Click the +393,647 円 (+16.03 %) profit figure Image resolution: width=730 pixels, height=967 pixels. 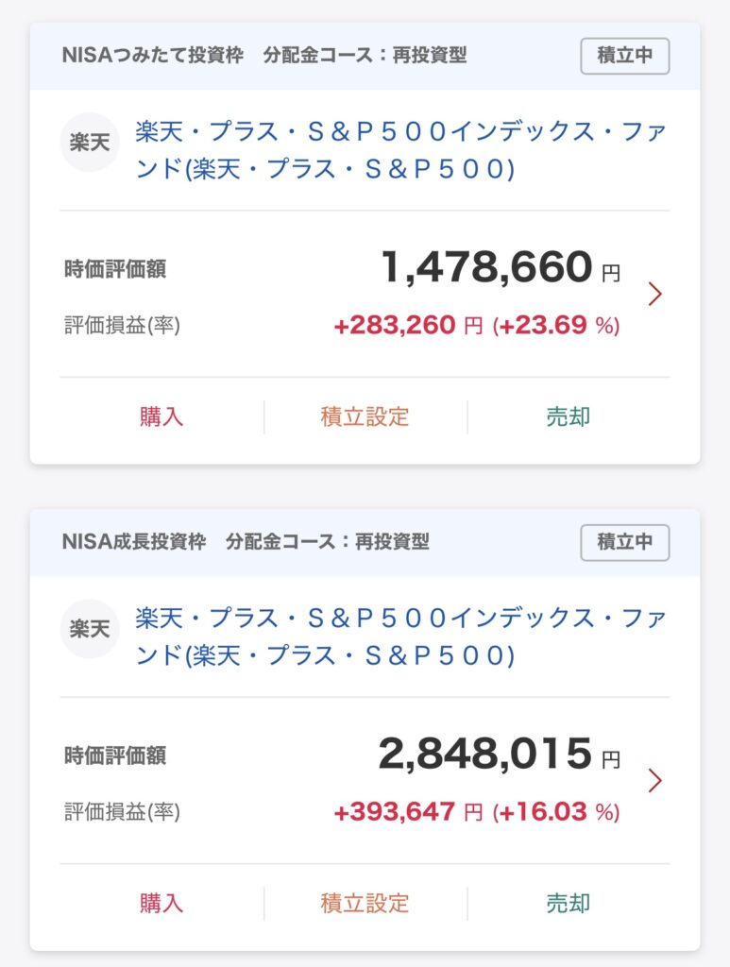[x=477, y=812]
